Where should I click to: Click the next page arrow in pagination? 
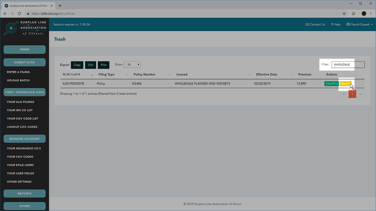pos(360,94)
